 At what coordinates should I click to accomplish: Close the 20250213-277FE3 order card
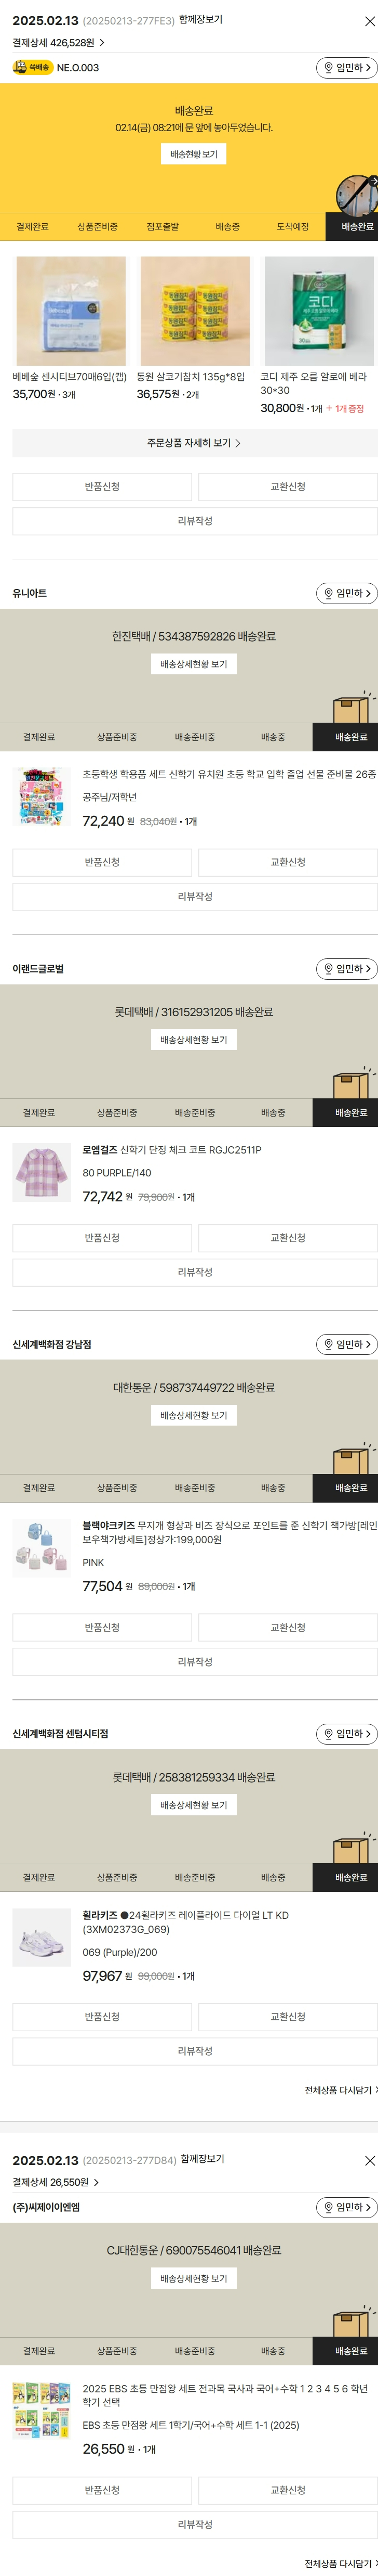(x=369, y=21)
